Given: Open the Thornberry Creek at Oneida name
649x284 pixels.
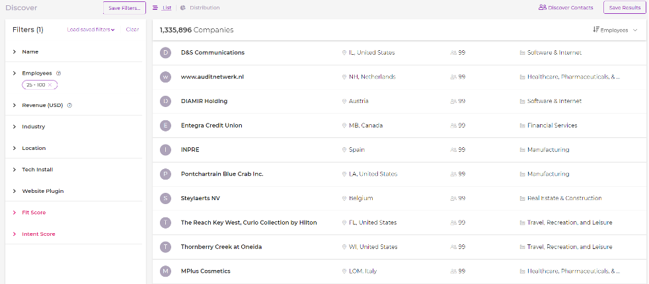Looking at the screenshot, I should tap(221, 247).
